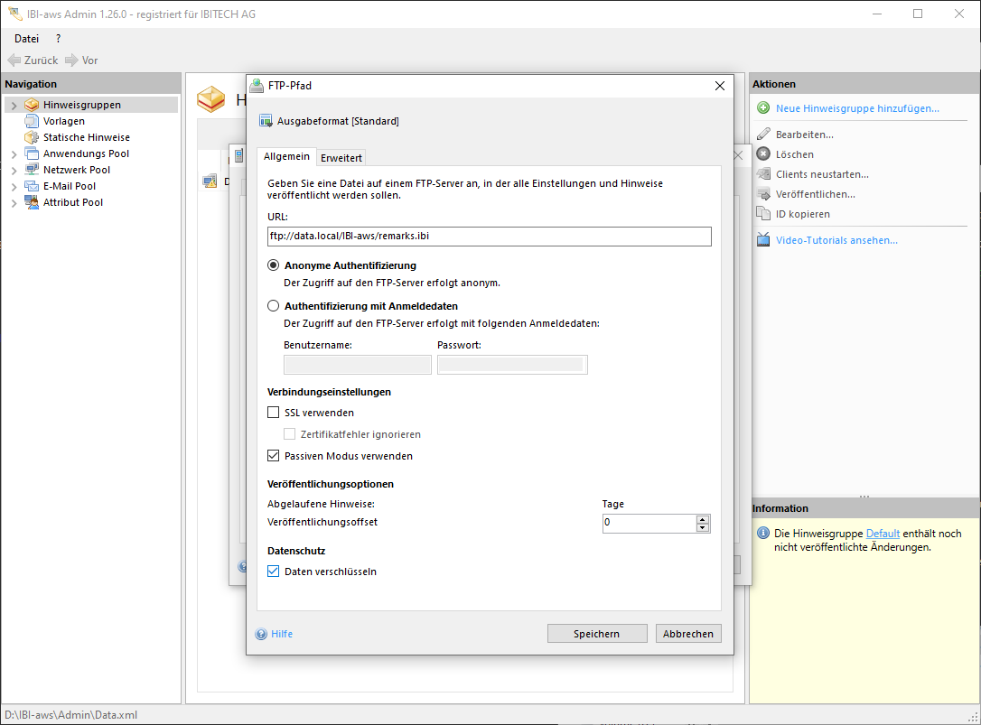Switch to the Erweitert tab
The width and height of the screenshot is (981, 725).
click(x=341, y=158)
